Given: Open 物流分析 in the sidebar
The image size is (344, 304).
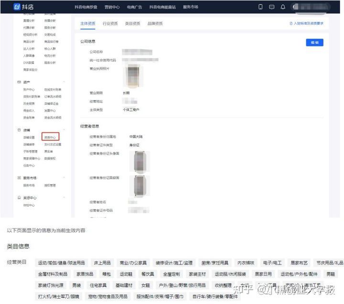Looking at the screenshot, I should (50, 56).
